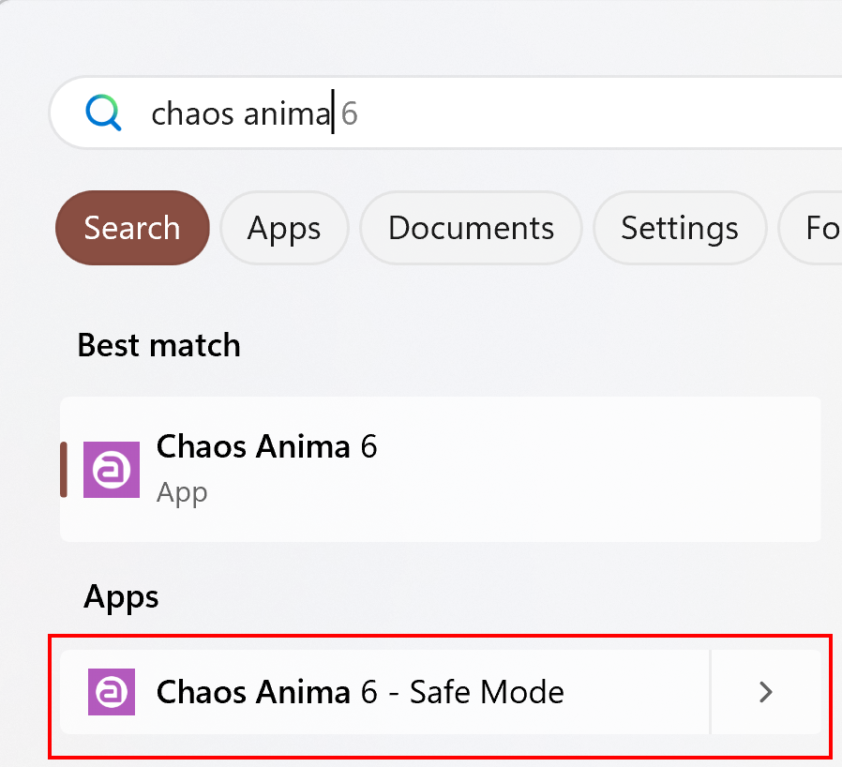Open the partially visible 'Fo' filter tab

[811, 228]
